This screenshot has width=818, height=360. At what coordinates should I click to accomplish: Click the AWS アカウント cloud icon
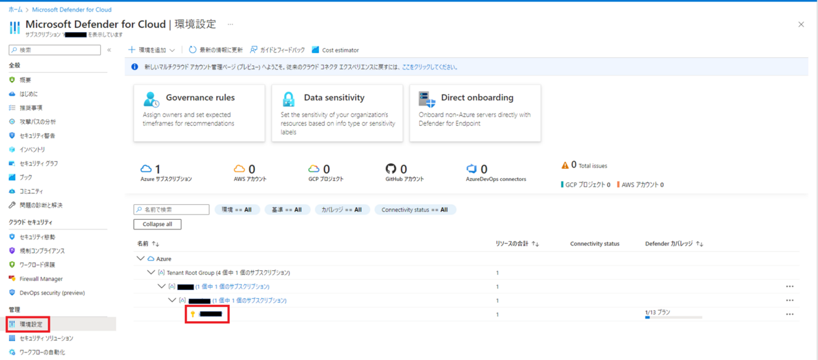tap(239, 169)
